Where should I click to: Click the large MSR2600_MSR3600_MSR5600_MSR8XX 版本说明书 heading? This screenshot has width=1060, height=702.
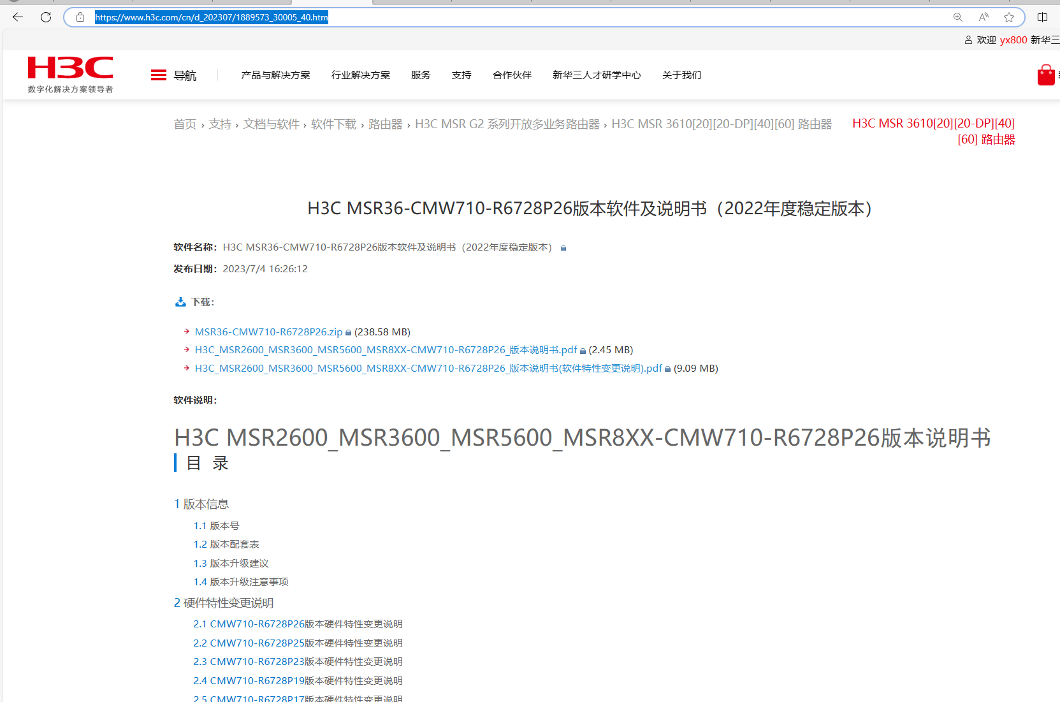[x=583, y=438]
